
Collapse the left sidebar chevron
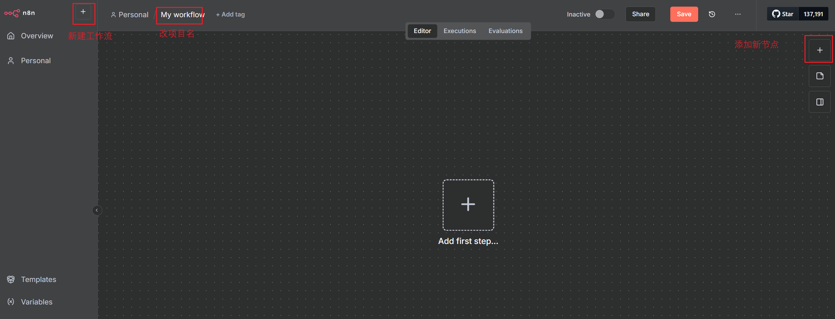[97, 210]
